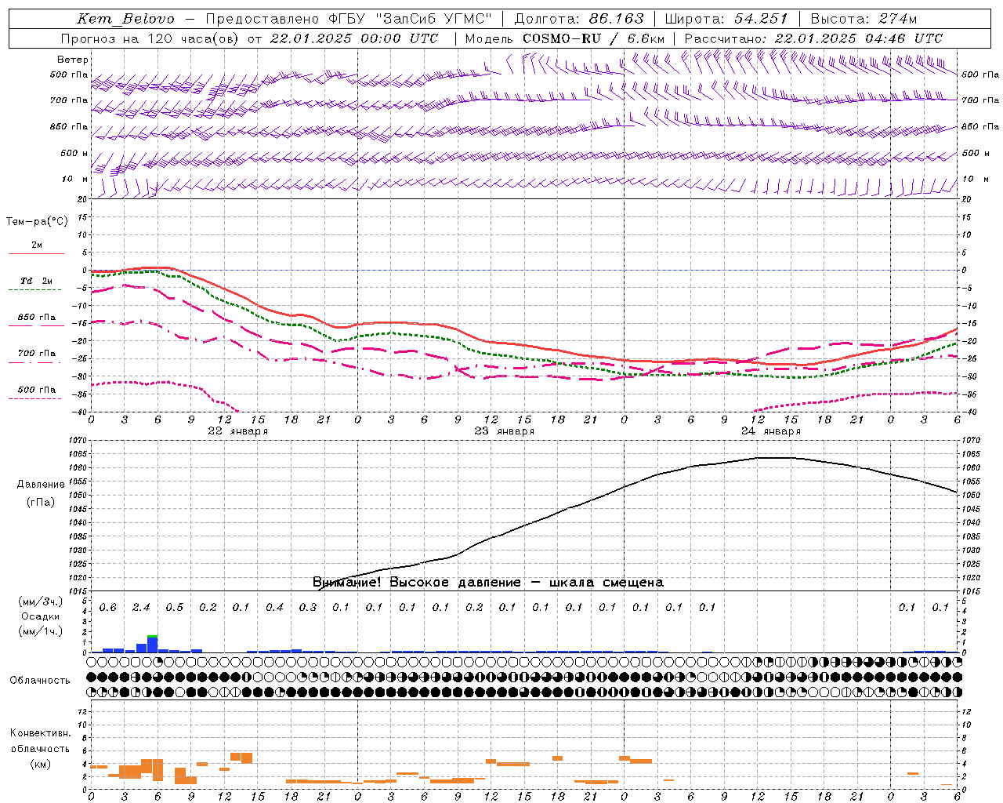Image resolution: width=1003 pixels, height=803 pixels.
Task: Click the (мм/1ч.) precipitation label
Action: [41, 631]
